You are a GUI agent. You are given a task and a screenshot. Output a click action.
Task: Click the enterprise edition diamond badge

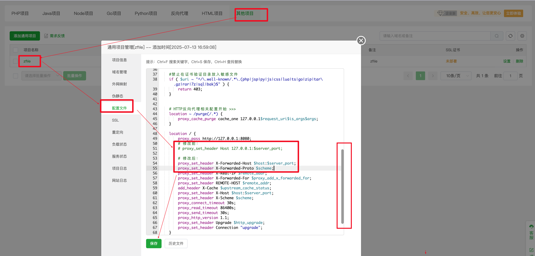point(447,13)
